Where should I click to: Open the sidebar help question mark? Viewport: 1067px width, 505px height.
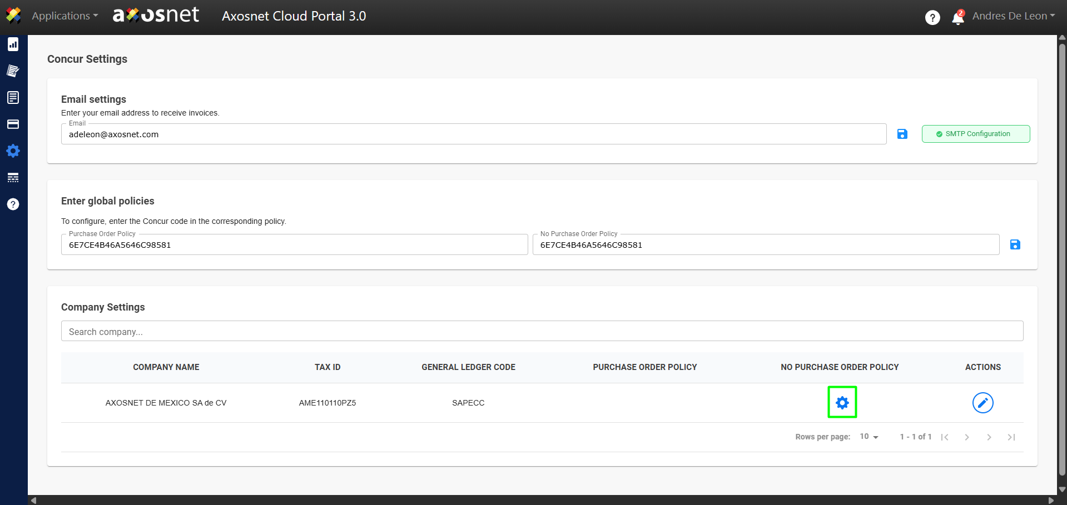click(13, 204)
